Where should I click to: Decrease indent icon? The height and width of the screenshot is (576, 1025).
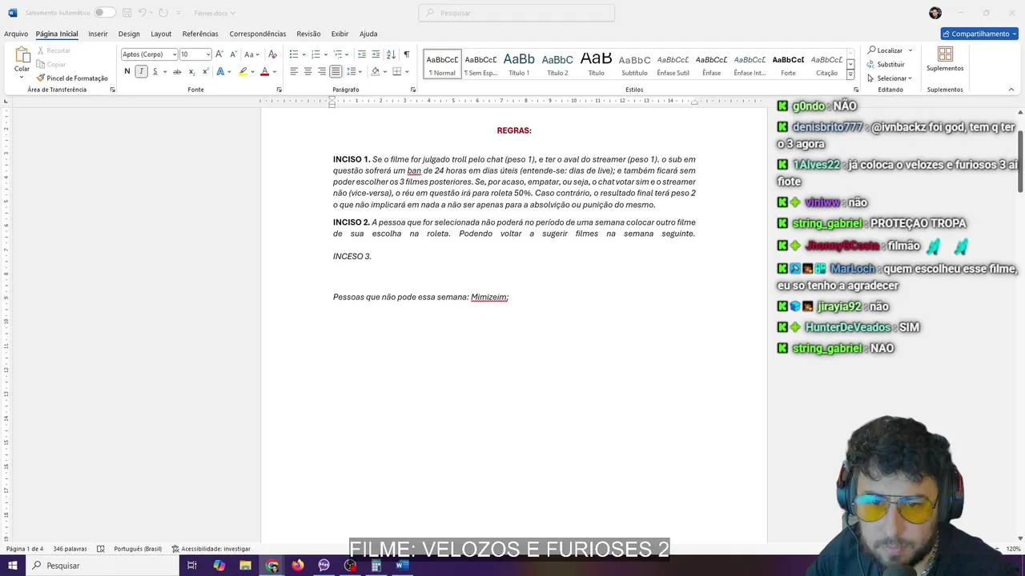coord(362,54)
